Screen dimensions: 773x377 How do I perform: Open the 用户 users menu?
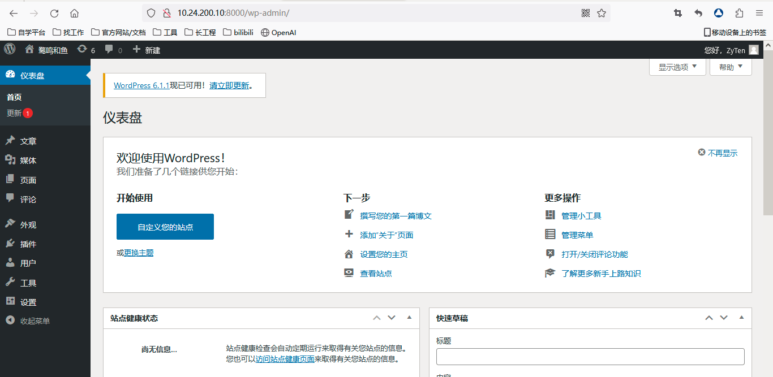tap(45, 263)
